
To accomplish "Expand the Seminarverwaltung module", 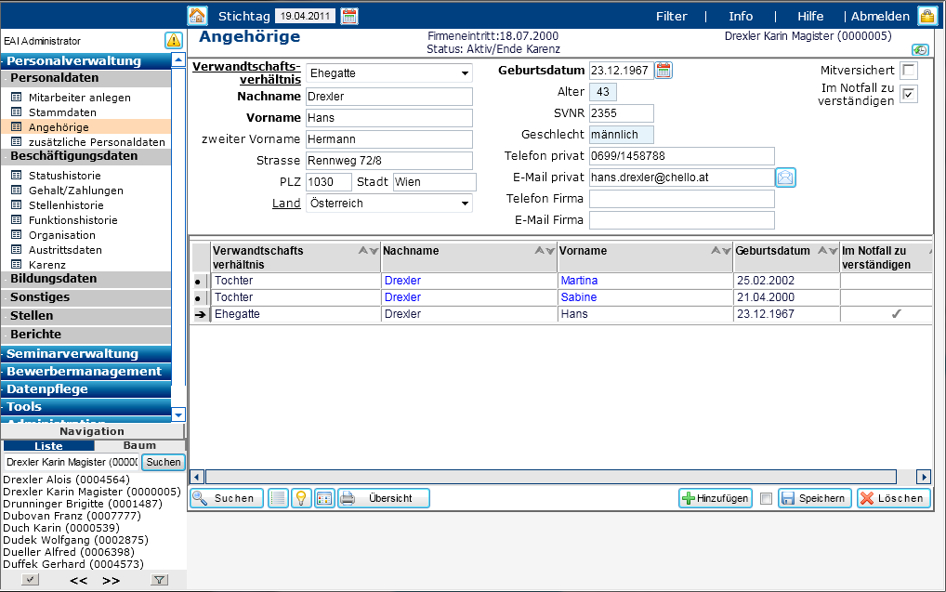I will [x=86, y=354].
